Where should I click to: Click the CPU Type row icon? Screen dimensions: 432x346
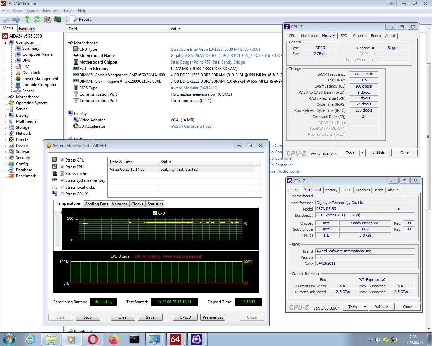point(76,49)
